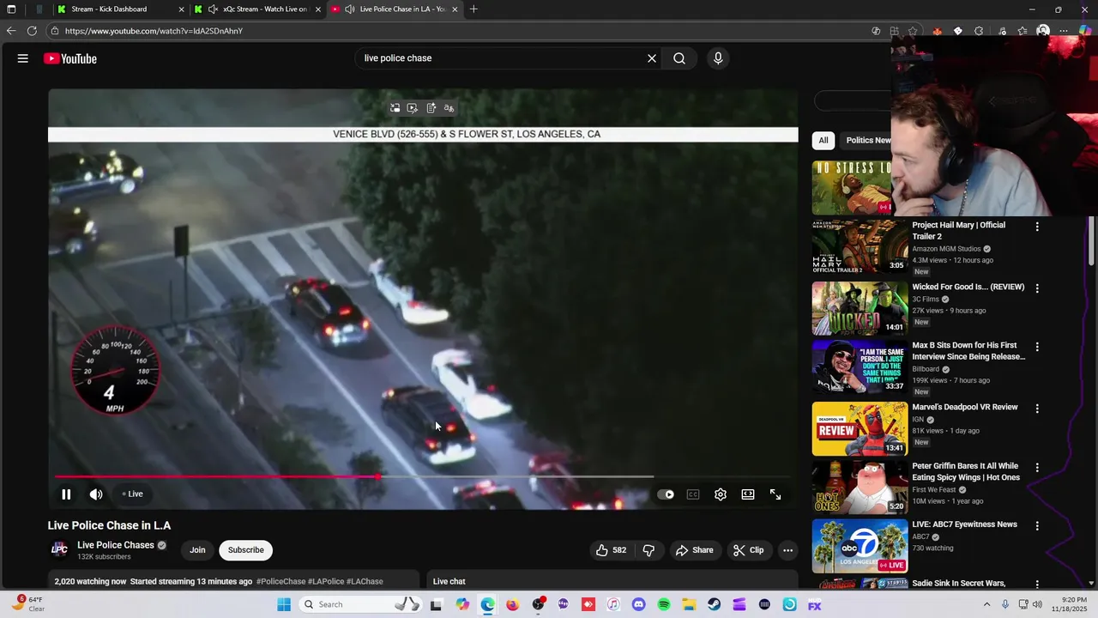This screenshot has width=1098, height=618.
Task: Open options for LIVE: ABC7 Eyewitness News
Action: (x=1037, y=526)
